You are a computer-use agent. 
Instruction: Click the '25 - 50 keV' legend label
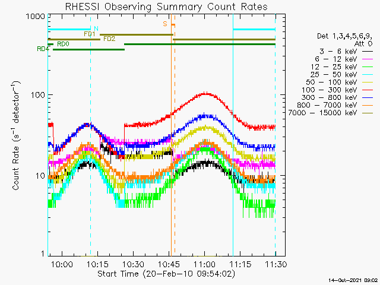point(334,74)
